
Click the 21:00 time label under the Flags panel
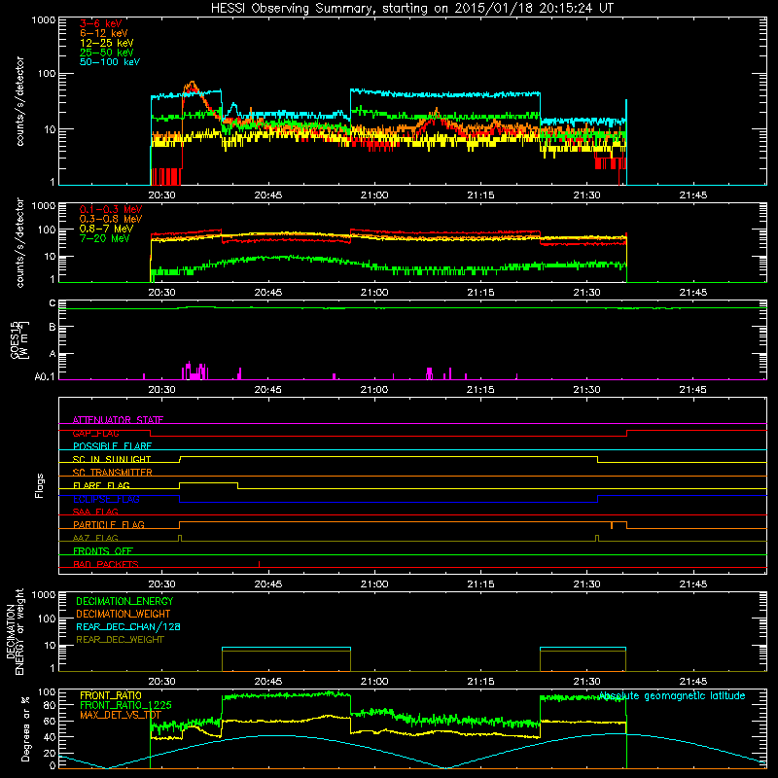coord(374,584)
